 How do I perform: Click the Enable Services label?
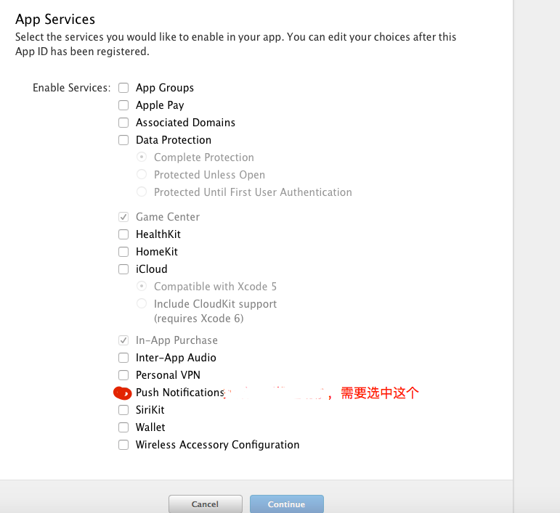(x=72, y=88)
